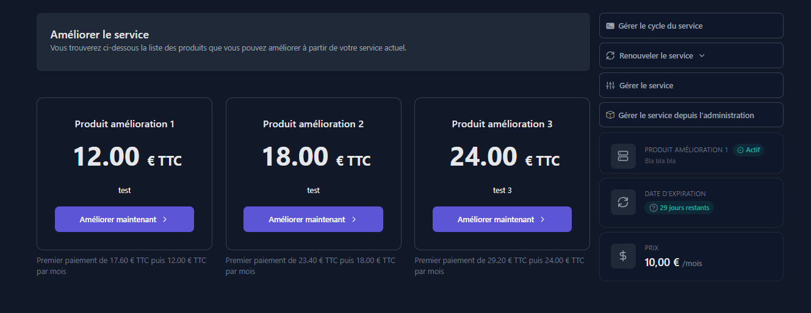The height and width of the screenshot is (313, 811).
Task: Click the question mark icon in days remaining badge
Action: click(x=654, y=208)
